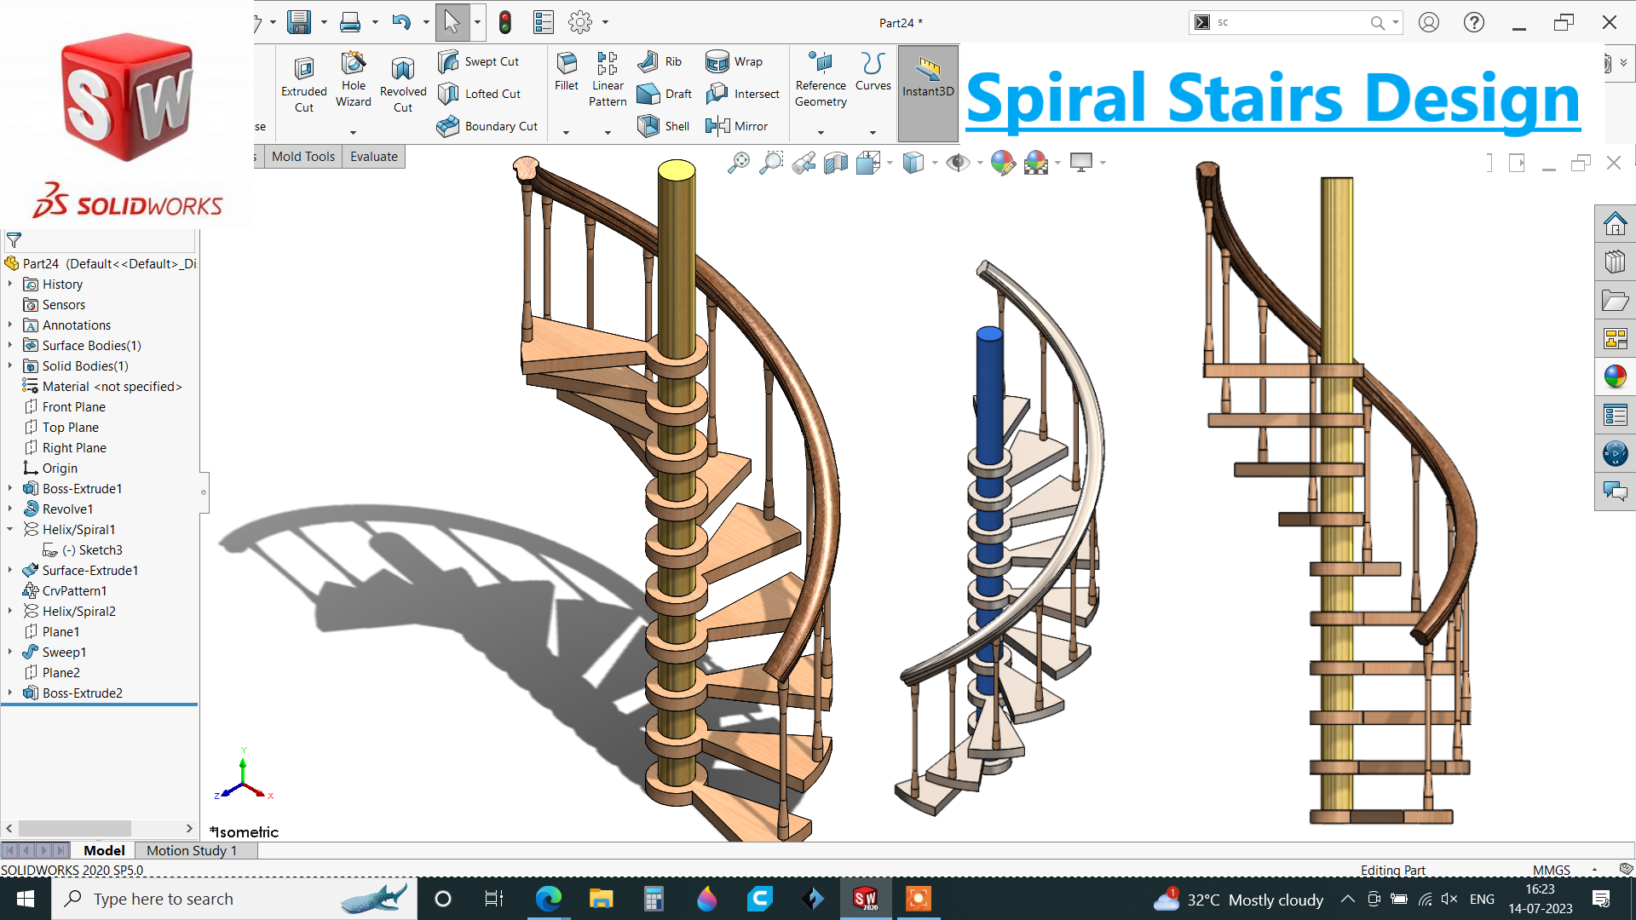Open the Section View tool
The width and height of the screenshot is (1636, 920).
[835, 162]
